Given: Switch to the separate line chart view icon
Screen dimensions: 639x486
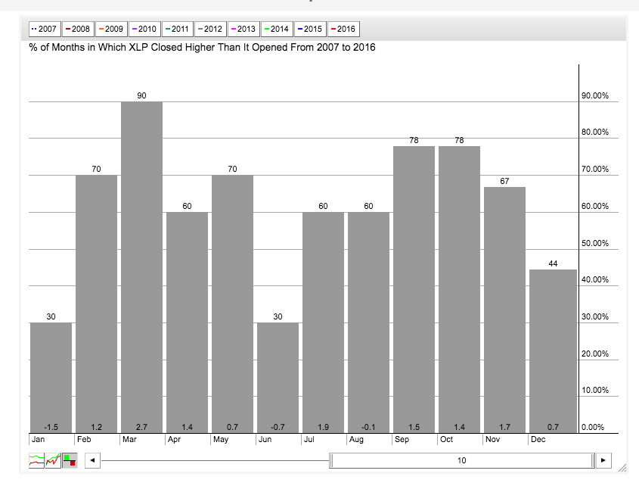Looking at the screenshot, I should coord(37,460).
